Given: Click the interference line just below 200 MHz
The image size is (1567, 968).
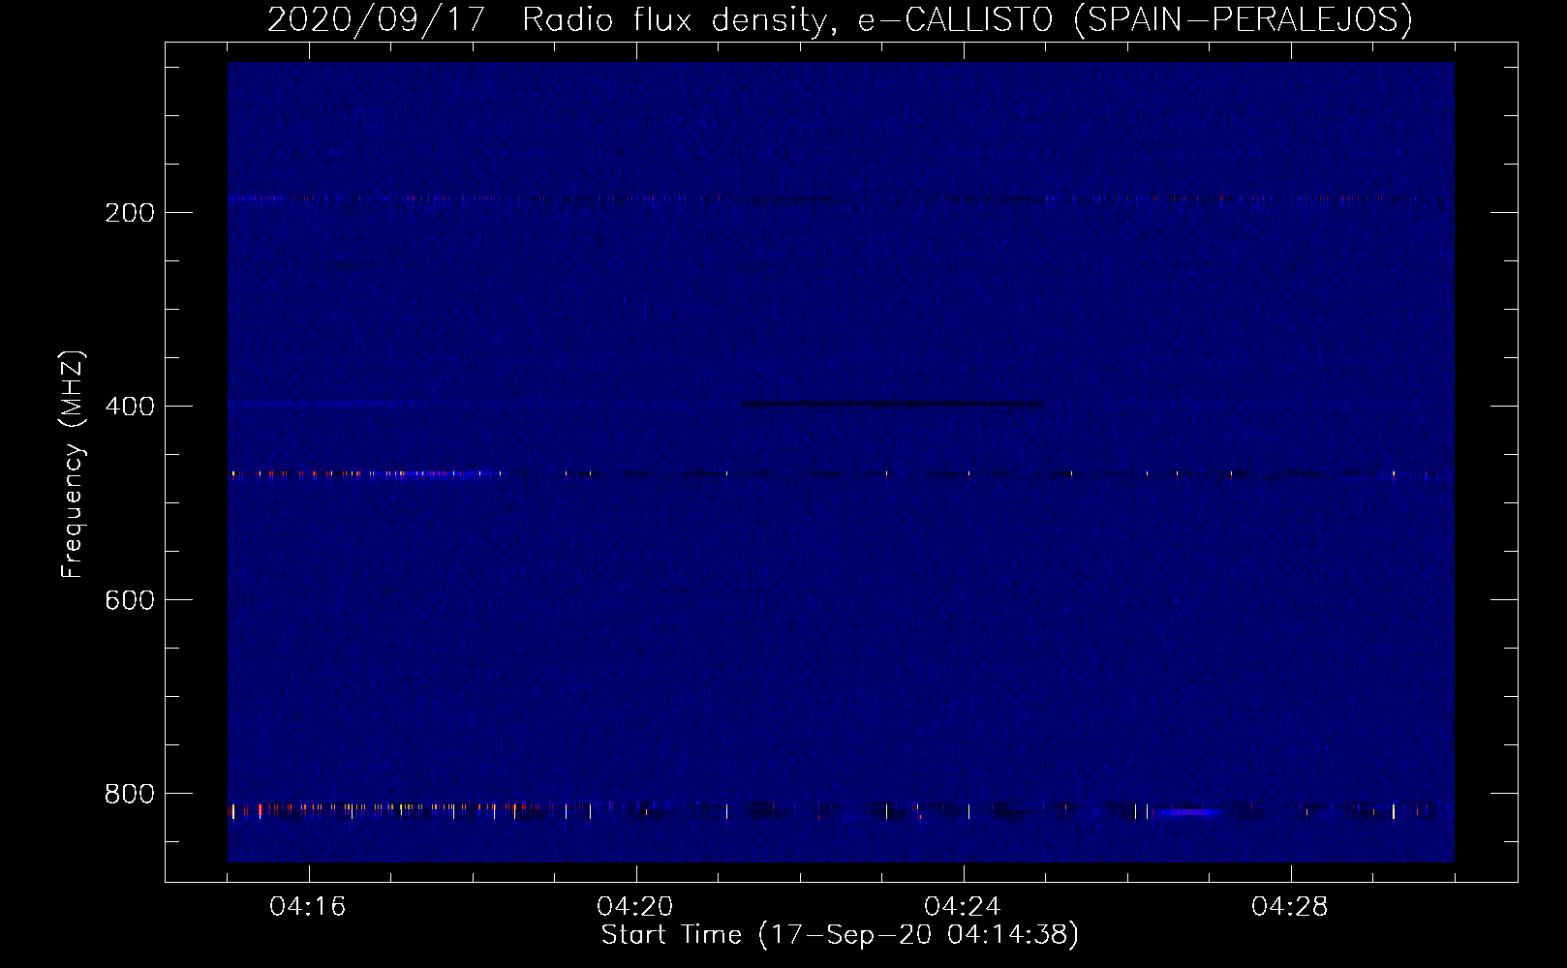Looking at the screenshot, I should [841, 198].
